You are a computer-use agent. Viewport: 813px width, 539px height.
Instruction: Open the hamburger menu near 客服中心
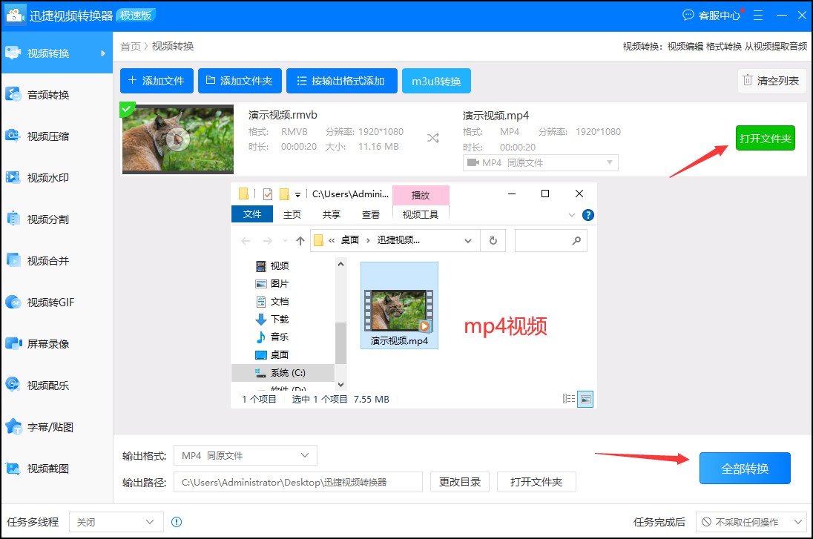(758, 15)
